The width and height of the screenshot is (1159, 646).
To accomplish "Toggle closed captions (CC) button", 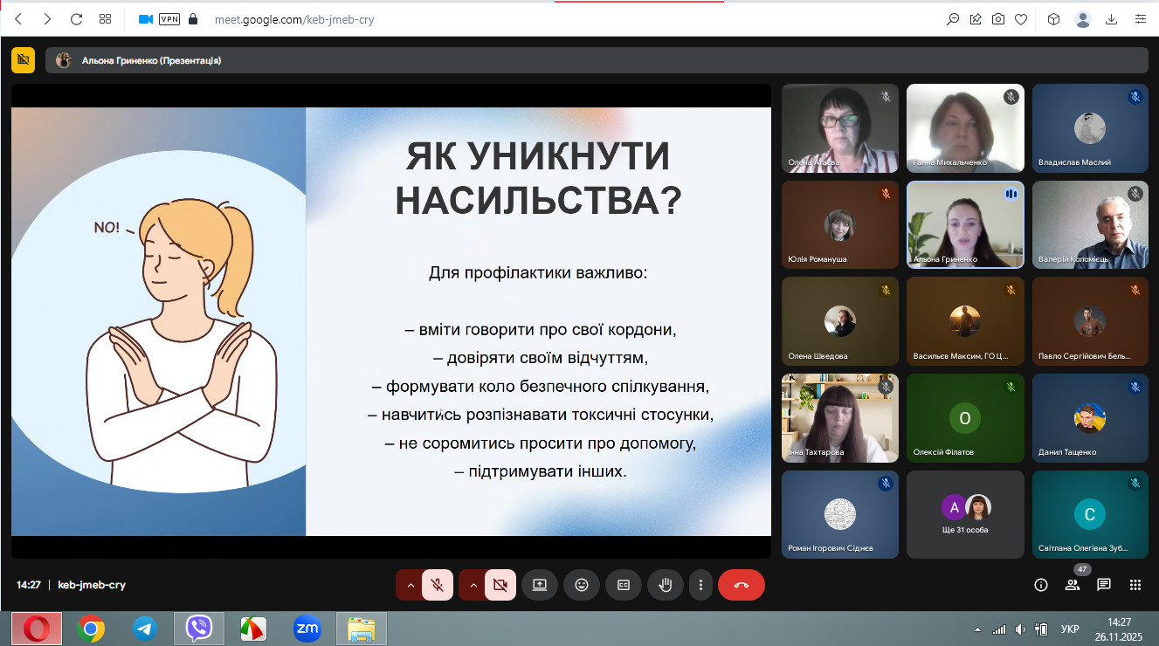I will [x=624, y=585].
